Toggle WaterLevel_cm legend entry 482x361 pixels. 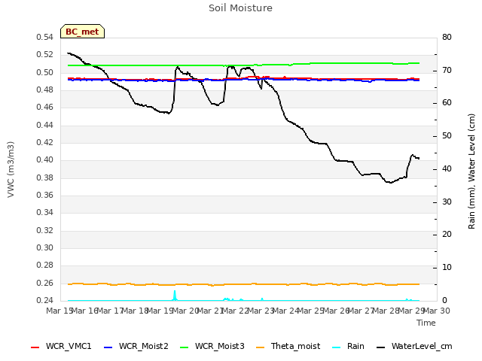(x=414, y=347)
